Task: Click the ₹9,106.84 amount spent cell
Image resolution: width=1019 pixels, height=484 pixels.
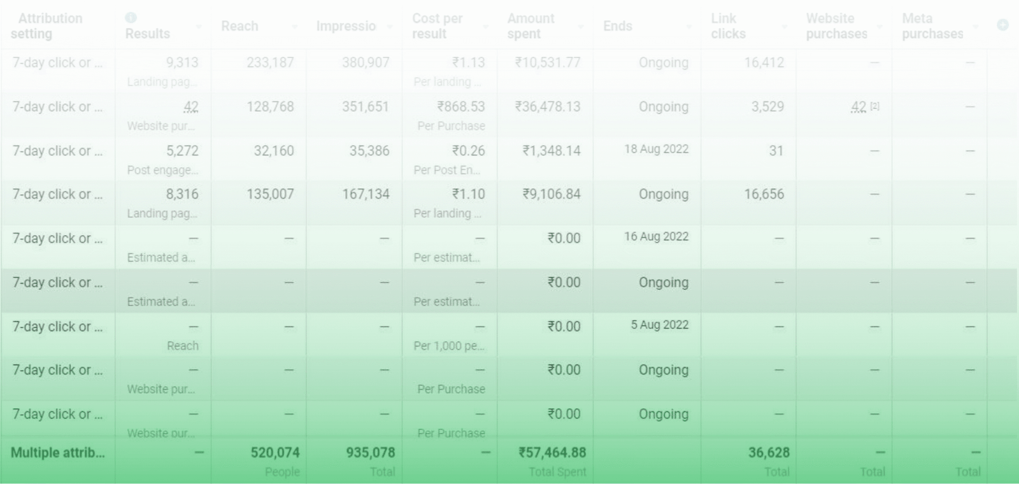Action: coord(551,194)
